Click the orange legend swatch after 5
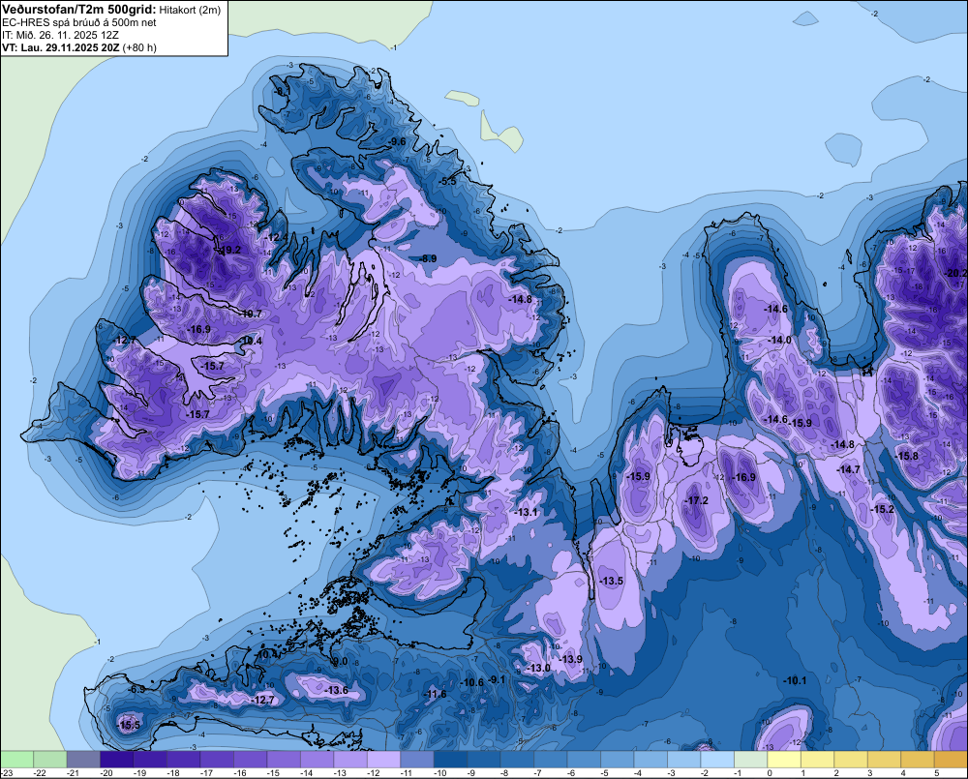This screenshot has height=779, width=968. [x=951, y=759]
